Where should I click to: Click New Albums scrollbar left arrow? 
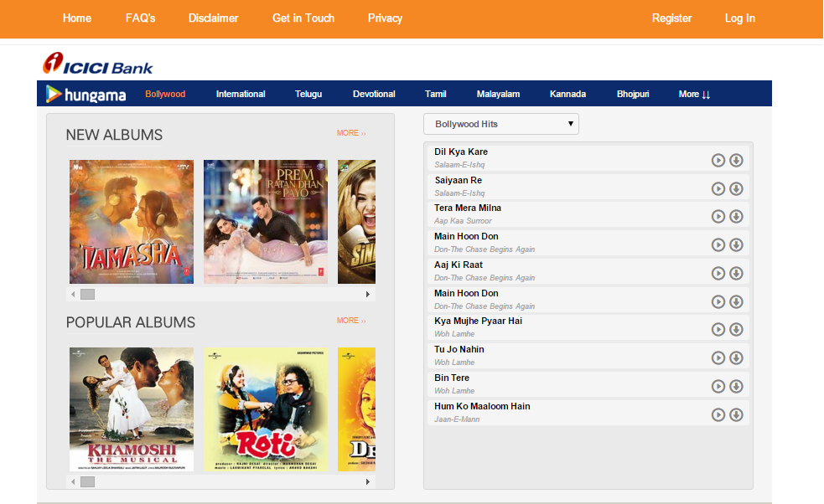tap(73, 294)
